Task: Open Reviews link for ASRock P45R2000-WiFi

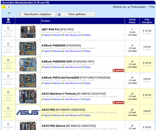Action: (57, 67)
